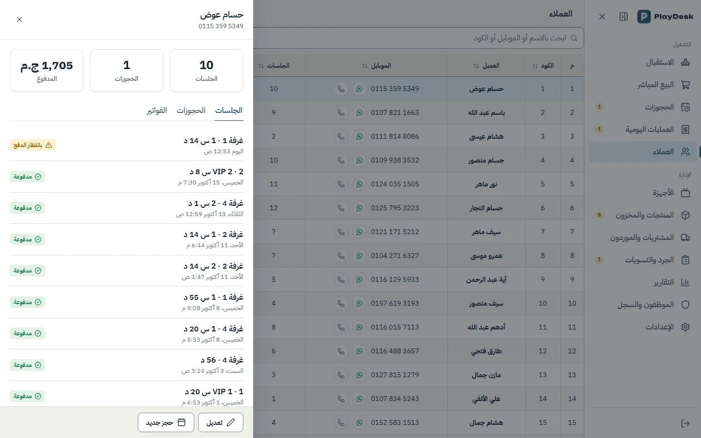The image size is (701, 438).
Task: Click the search magnifier icon
Action: point(574,38)
